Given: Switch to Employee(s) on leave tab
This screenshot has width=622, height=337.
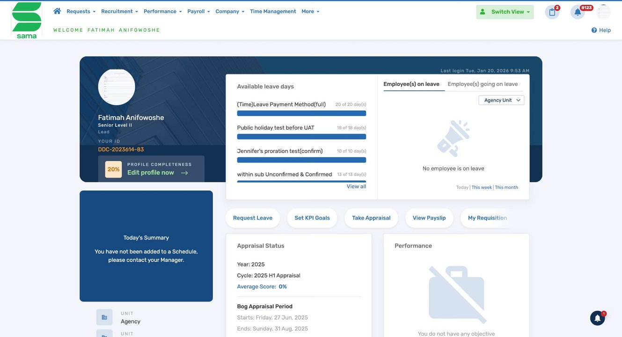Looking at the screenshot, I should coord(411,84).
